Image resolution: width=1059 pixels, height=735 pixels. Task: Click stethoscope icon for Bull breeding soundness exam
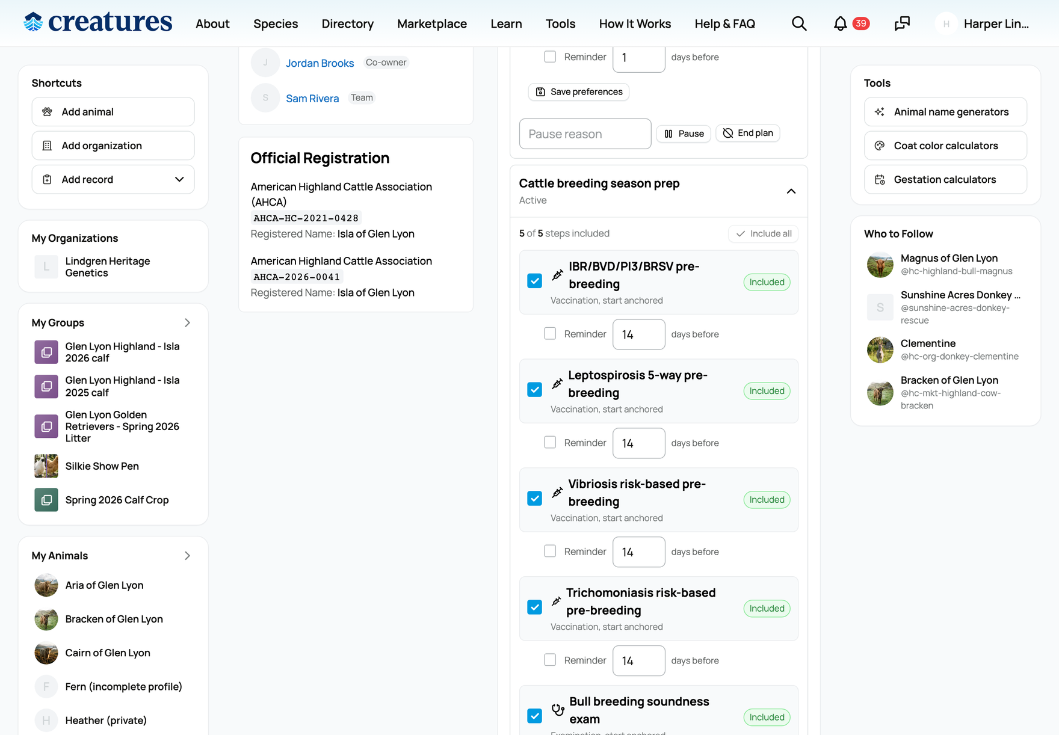pos(558,710)
